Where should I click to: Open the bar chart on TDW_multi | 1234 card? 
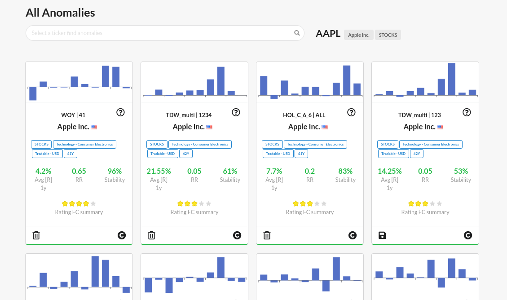point(194,82)
